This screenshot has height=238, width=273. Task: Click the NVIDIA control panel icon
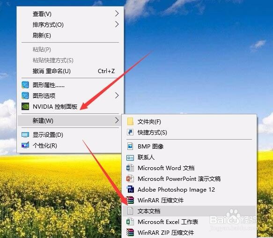click(25, 106)
